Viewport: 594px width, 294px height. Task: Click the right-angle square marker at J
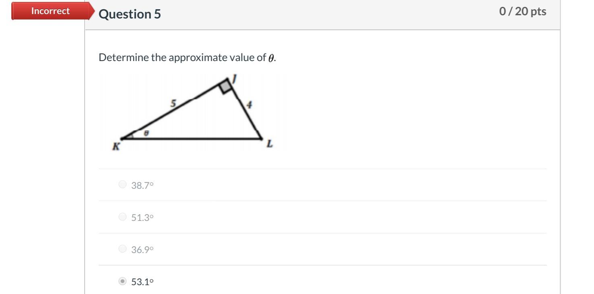coord(226,86)
